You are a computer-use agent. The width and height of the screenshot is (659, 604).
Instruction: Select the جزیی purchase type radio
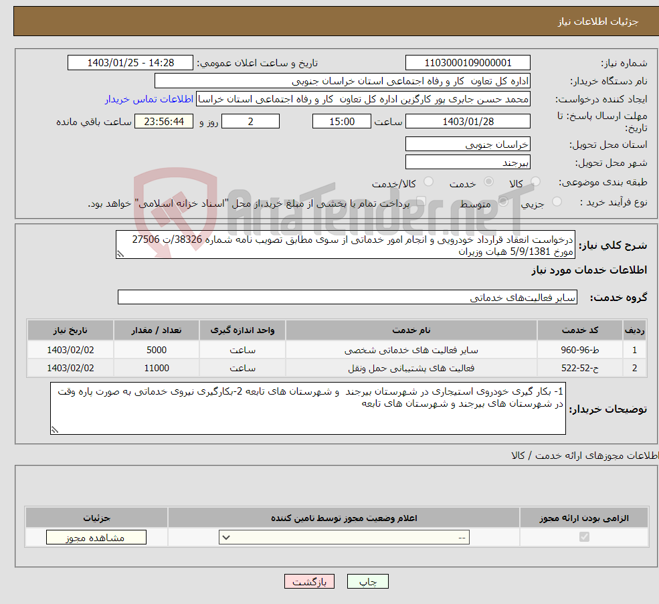[x=557, y=202]
